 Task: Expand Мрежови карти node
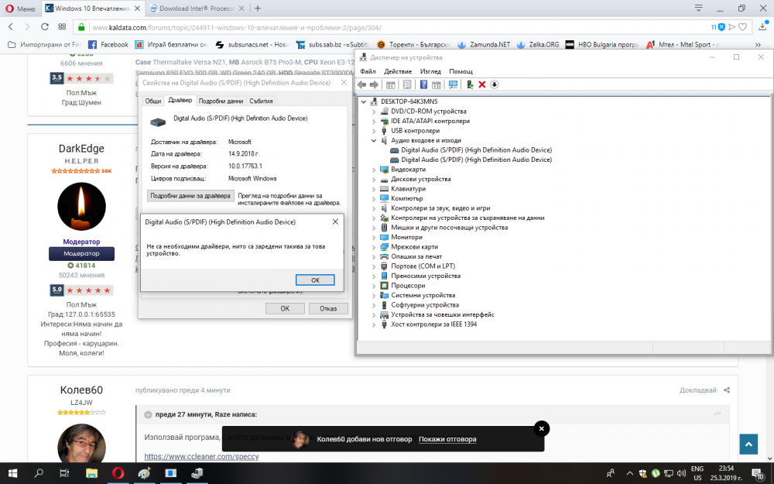374,247
